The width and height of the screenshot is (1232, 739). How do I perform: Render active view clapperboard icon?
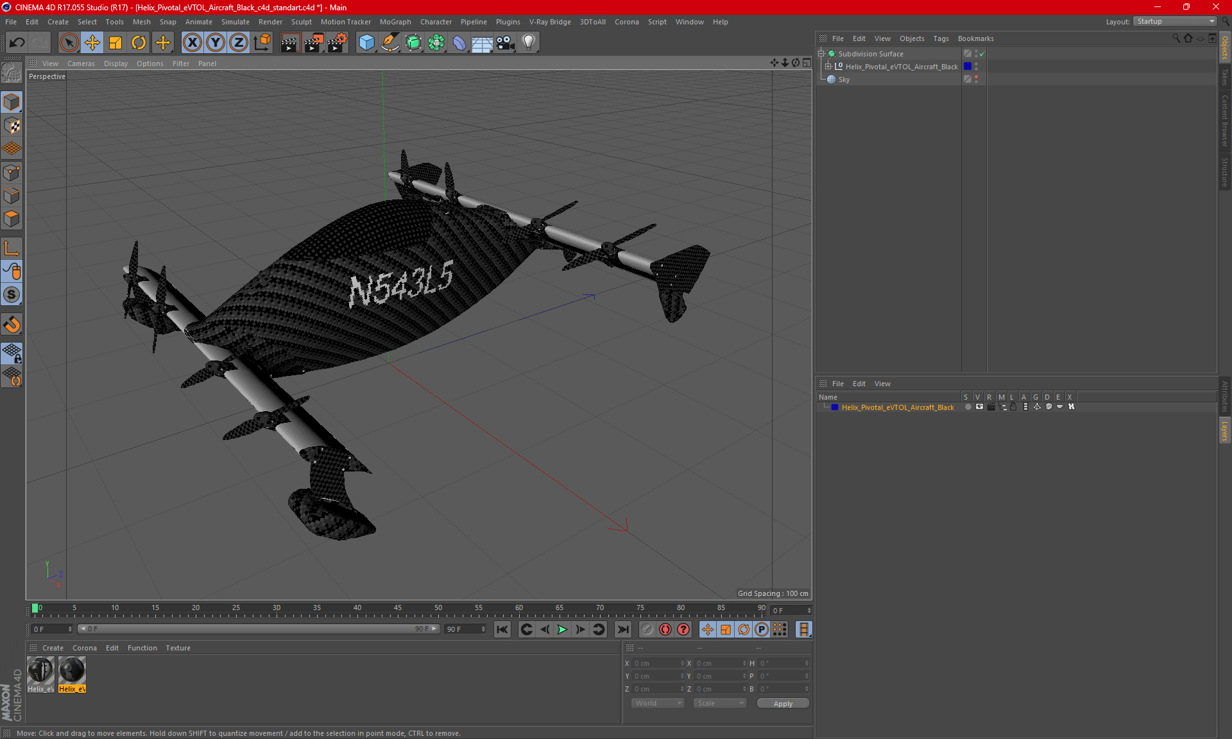(x=290, y=43)
